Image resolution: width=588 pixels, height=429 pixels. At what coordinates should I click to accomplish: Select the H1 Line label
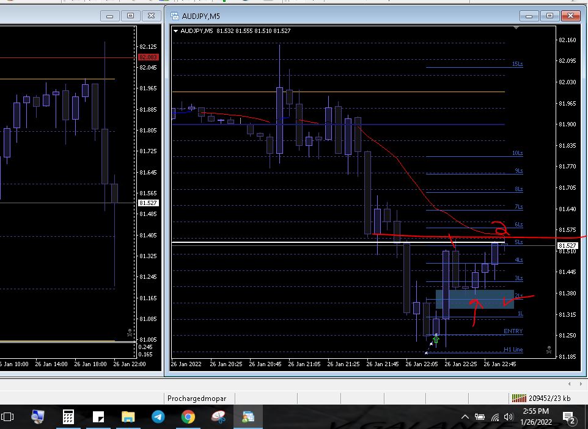click(x=513, y=350)
